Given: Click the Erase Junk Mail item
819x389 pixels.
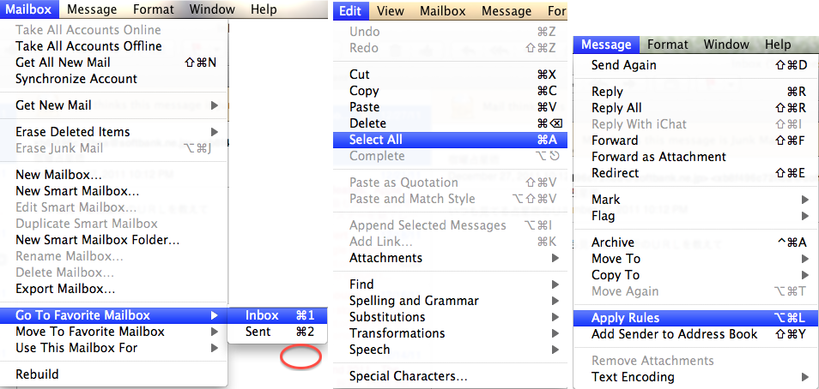Looking at the screenshot, I should coord(114,148).
